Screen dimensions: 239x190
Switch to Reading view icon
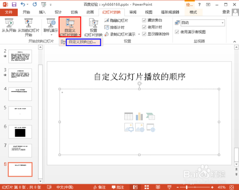158,187
